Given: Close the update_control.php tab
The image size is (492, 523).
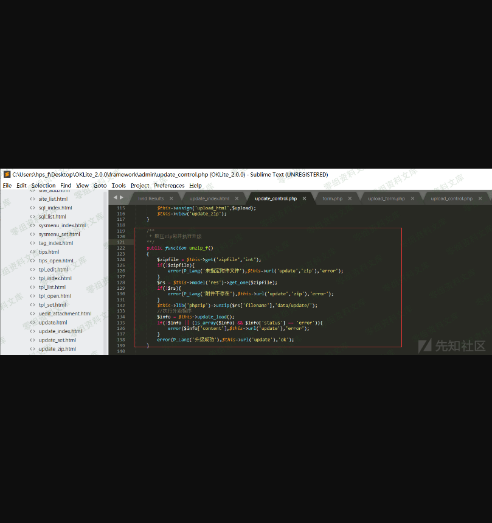Looking at the screenshot, I should (x=304, y=198).
